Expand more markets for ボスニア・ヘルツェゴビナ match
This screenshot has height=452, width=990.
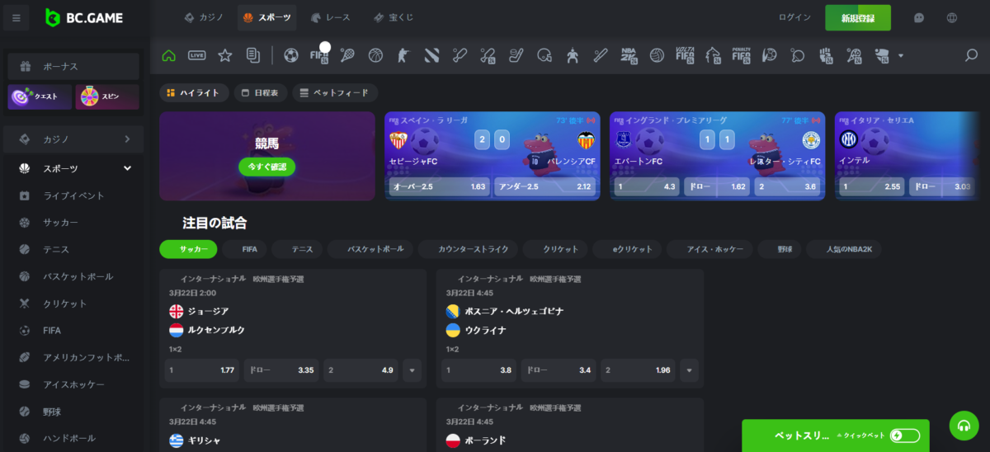tap(690, 370)
